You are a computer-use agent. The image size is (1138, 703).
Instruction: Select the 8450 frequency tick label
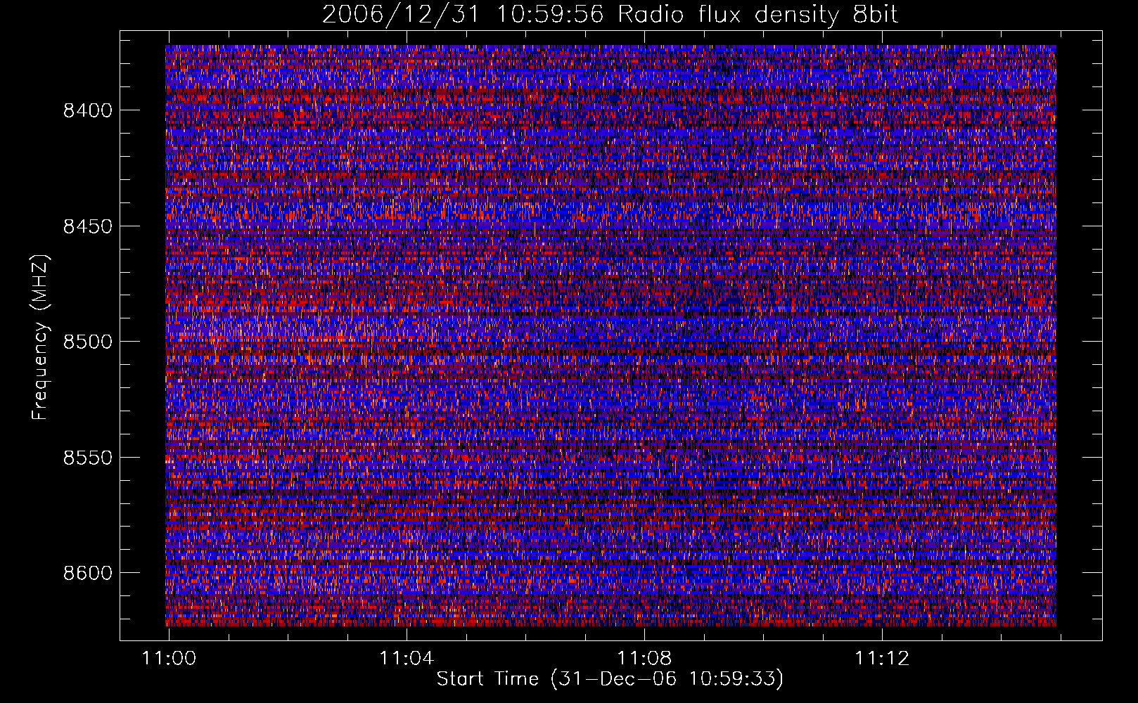pos(88,226)
